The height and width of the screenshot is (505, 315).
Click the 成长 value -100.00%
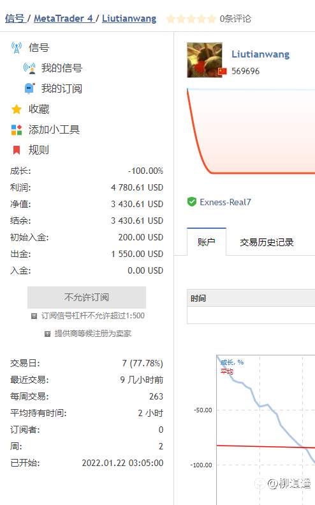coord(145,171)
